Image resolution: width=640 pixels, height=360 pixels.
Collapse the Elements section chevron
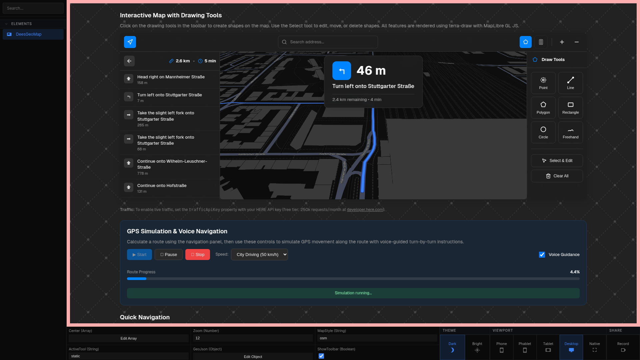6,24
